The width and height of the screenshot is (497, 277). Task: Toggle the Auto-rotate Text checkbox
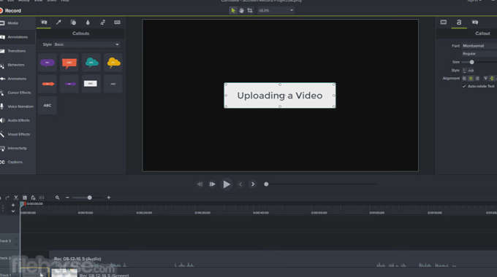point(464,86)
